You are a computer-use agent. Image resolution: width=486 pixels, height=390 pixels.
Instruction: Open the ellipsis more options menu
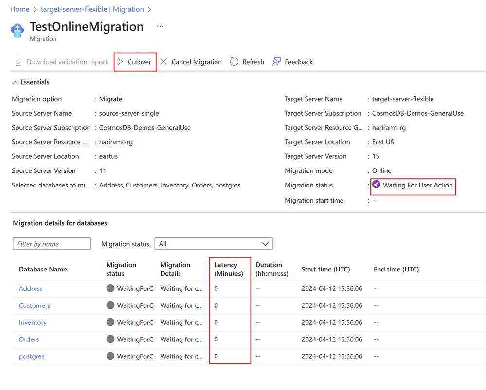pyautogui.click(x=160, y=27)
